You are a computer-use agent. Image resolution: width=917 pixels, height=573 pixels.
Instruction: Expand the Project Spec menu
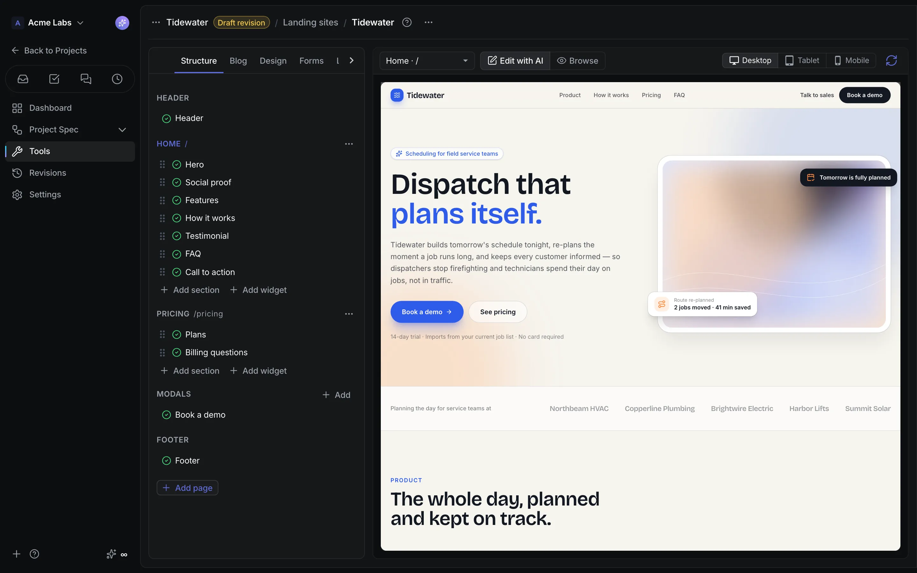pos(70,130)
